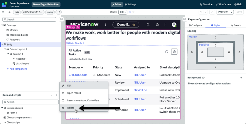Collapse the Overlays tree node
Screen dimensions: 246x124
pos(2,25)
